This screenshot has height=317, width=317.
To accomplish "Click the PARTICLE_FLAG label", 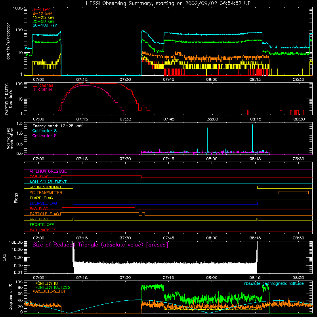I will (x=44, y=214).
